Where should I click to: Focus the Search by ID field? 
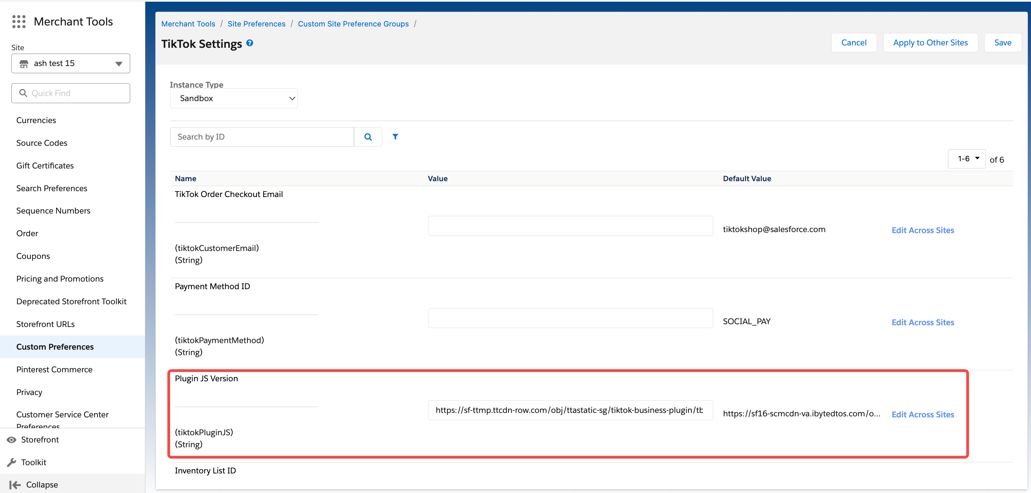262,137
